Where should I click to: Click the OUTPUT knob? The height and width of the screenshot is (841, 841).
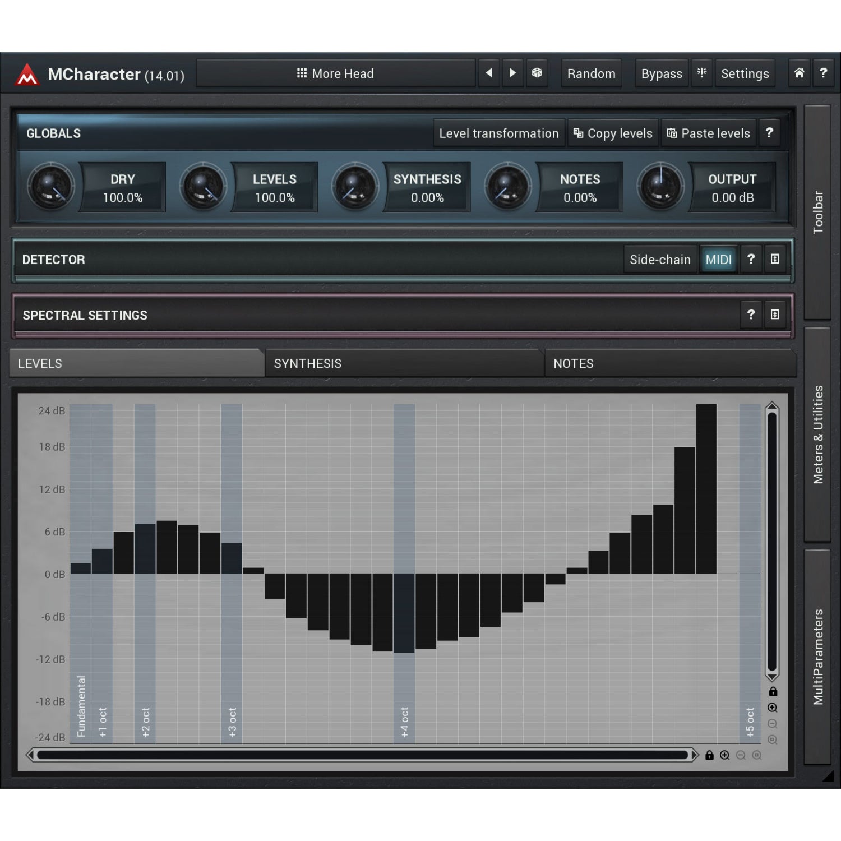point(660,187)
